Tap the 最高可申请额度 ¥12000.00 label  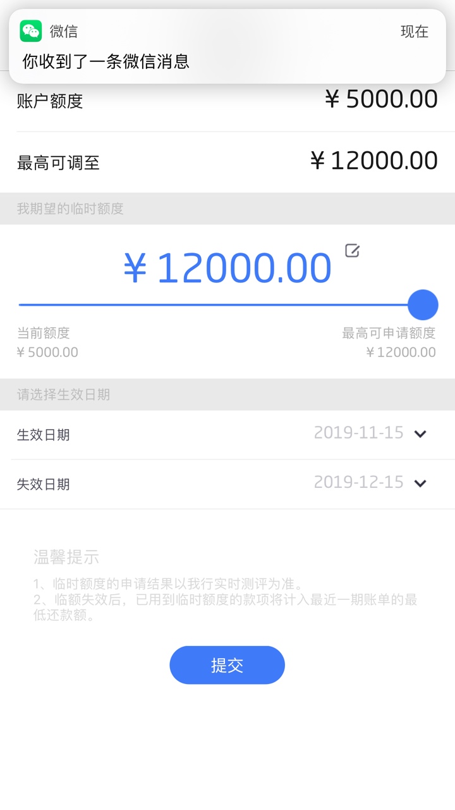(389, 342)
